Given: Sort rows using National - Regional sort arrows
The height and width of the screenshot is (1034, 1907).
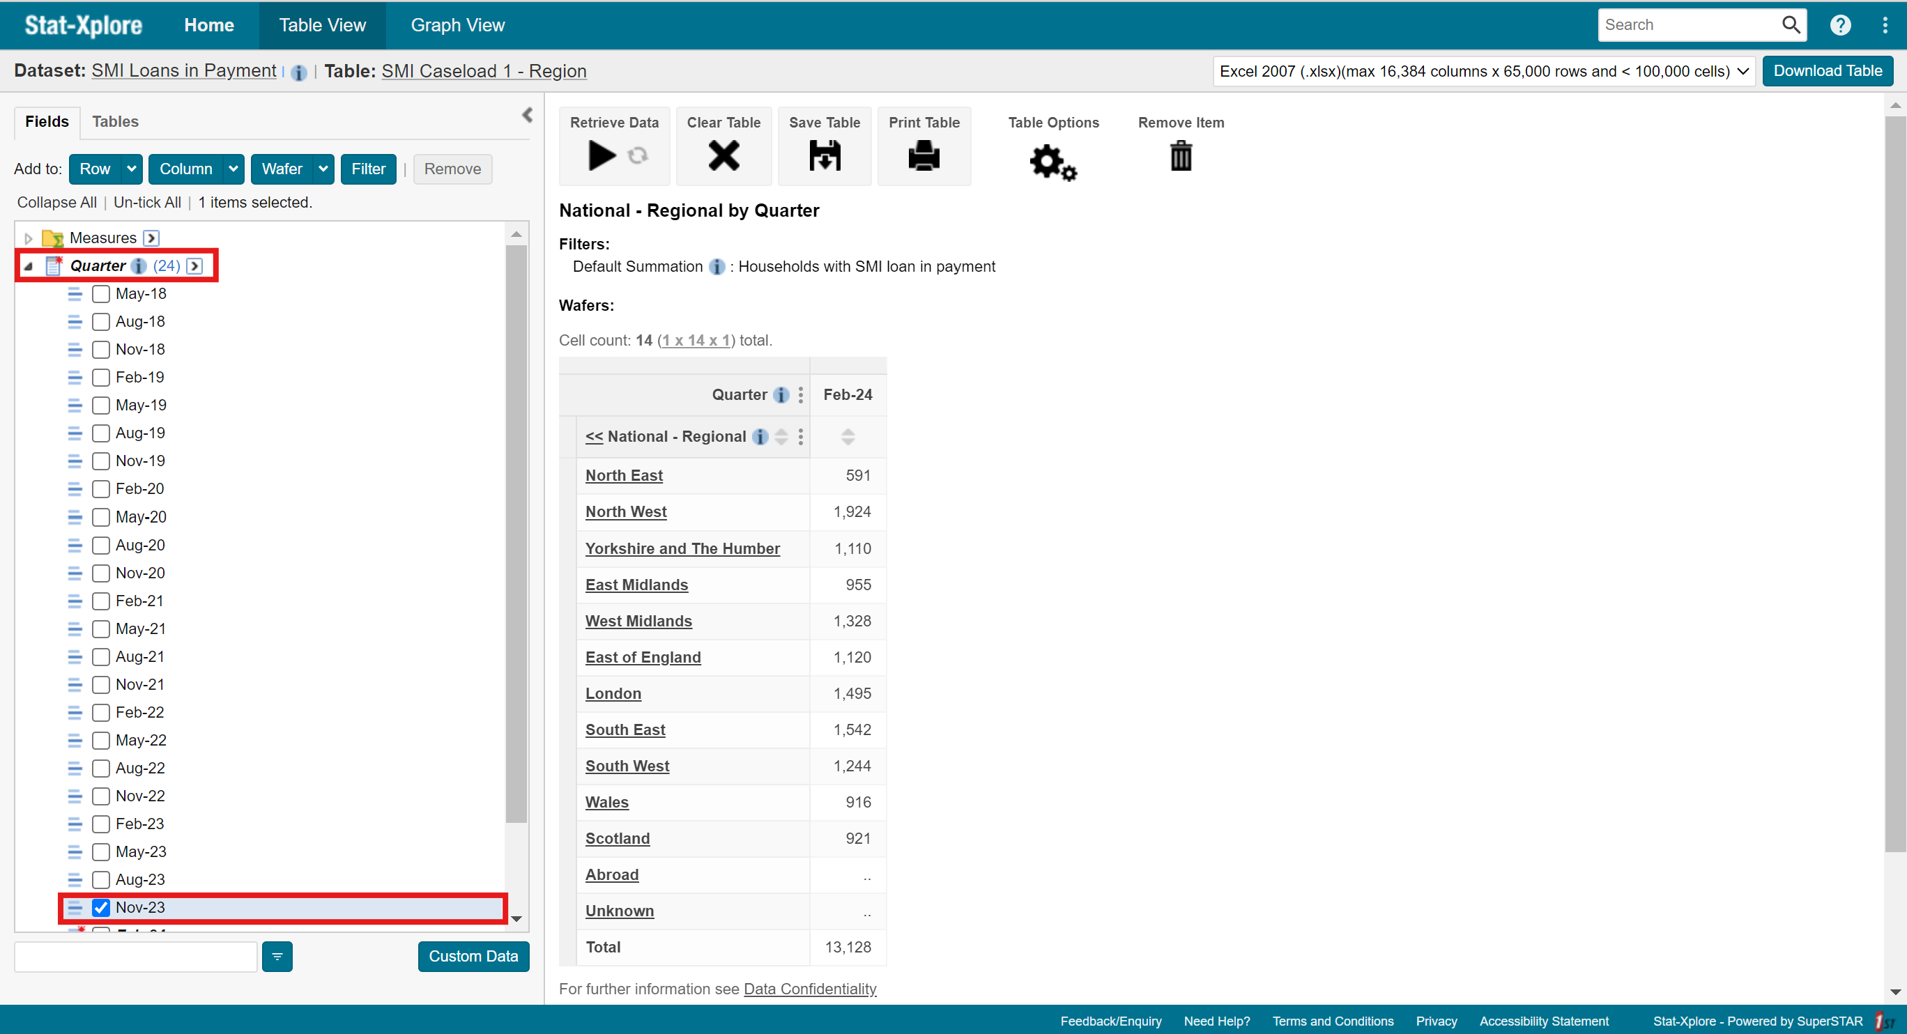Looking at the screenshot, I should click(781, 437).
